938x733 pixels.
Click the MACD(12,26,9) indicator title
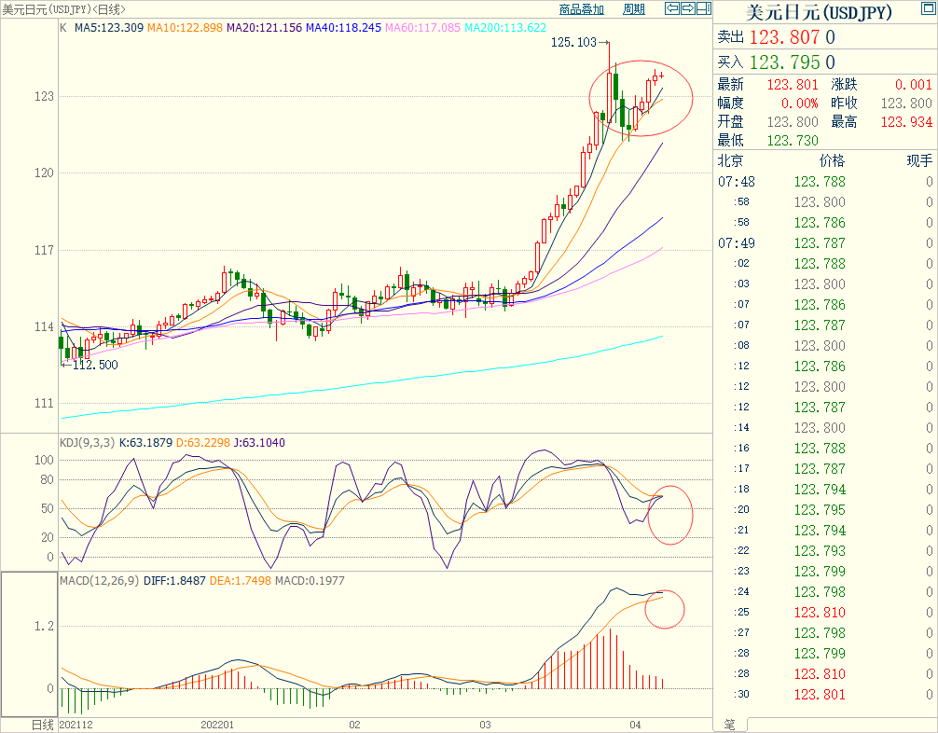pos(99,581)
